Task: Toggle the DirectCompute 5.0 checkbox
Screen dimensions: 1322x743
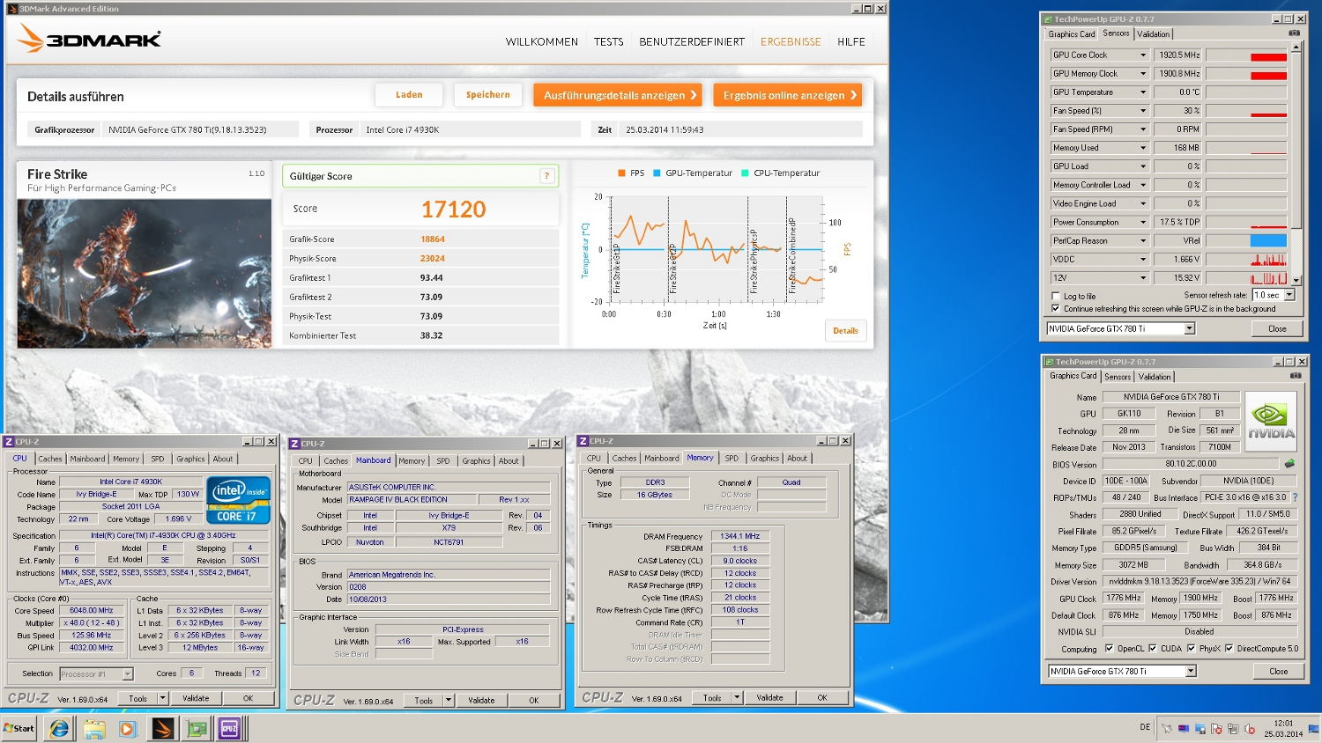Action: tap(1229, 649)
